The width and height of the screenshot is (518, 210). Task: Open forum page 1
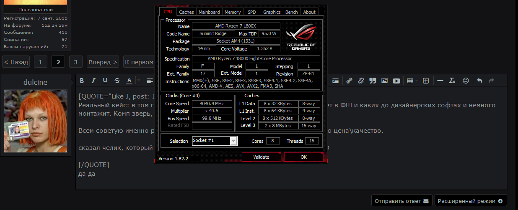point(40,62)
